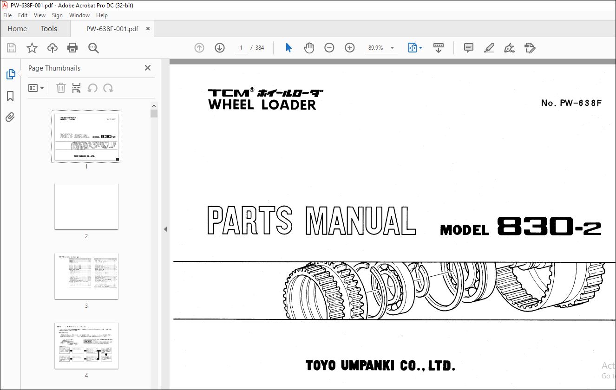Open the thumbnail print pages icon
Screen dimensions: 616x390
point(77,88)
